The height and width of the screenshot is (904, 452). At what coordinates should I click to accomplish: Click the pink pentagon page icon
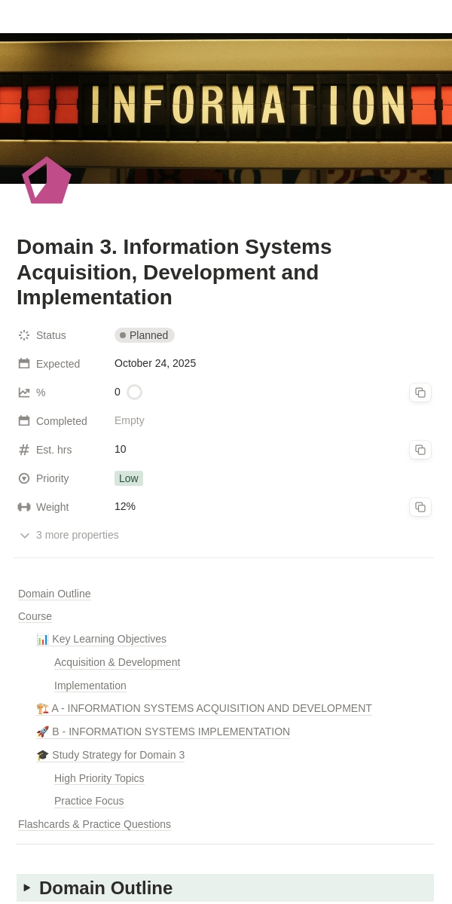[47, 181]
